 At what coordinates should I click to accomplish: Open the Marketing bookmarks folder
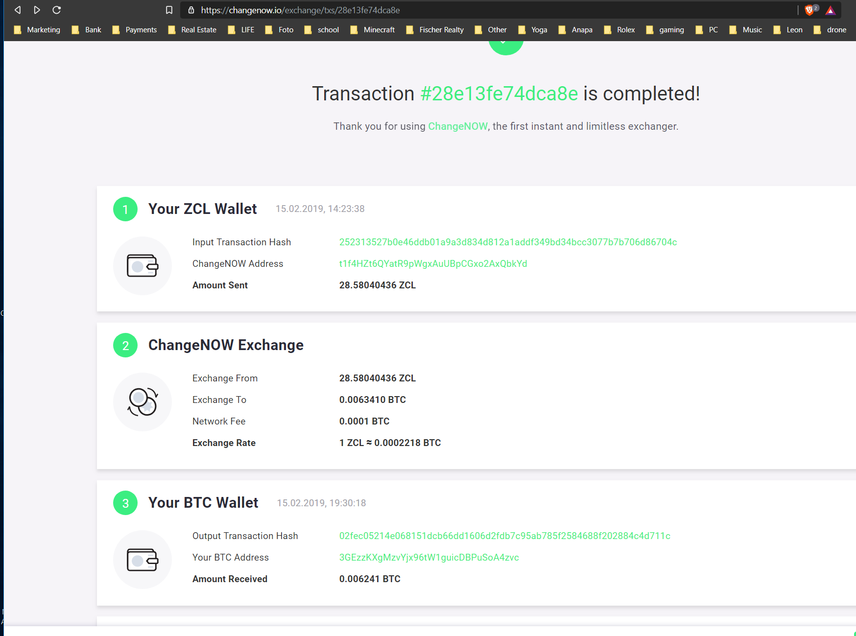38,30
